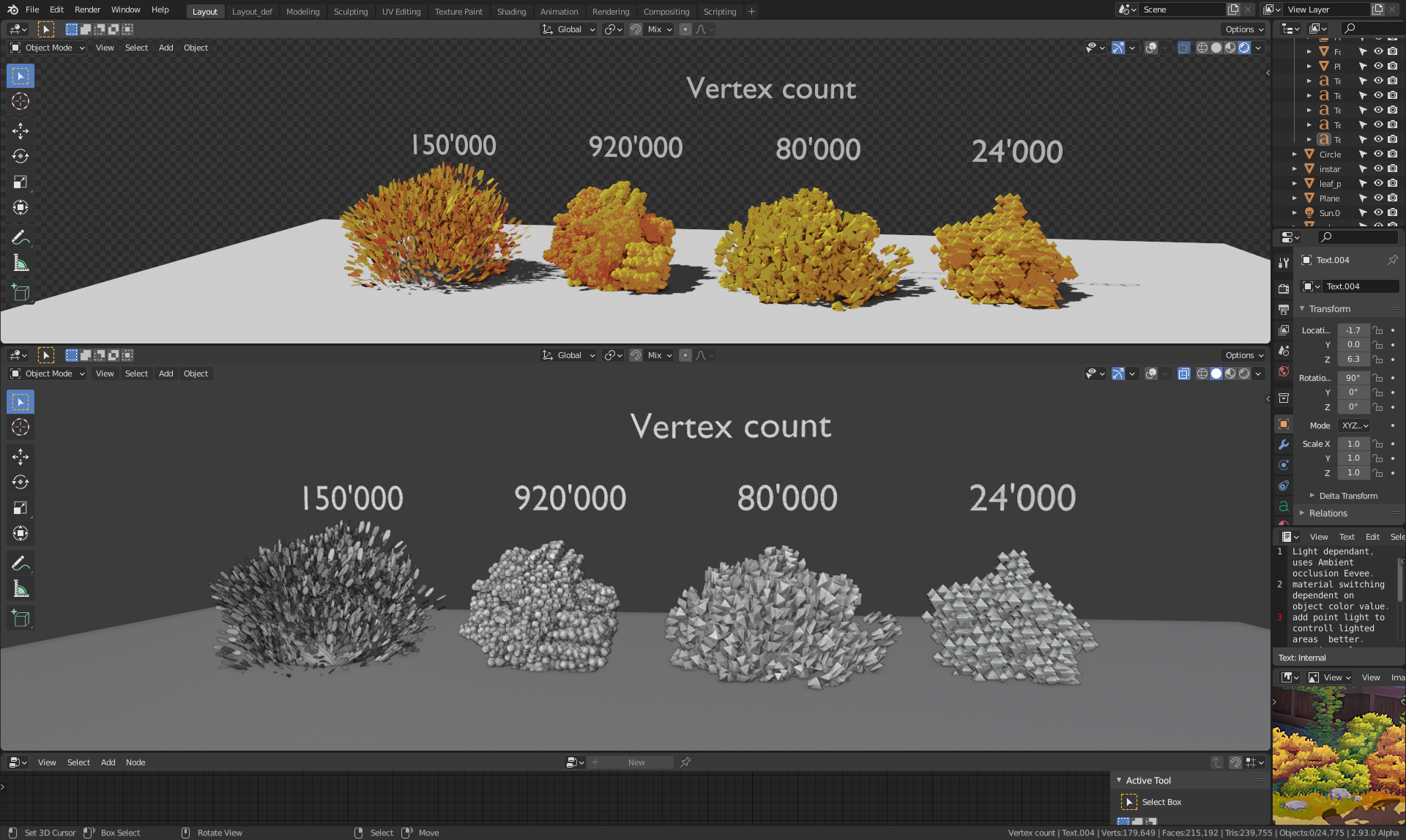Open the rotation Mode XYZ dropdown
Viewport: 1406px width, 840px height.
(x=1354, y=425)
